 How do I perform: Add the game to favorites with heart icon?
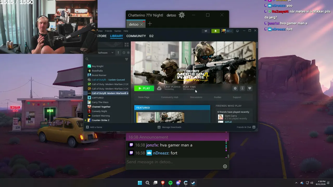point(250,88)
